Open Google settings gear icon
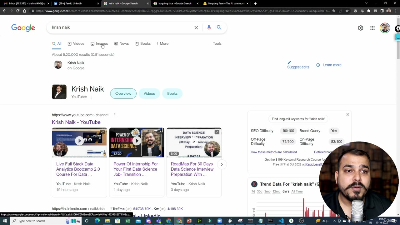The height and width of the screenshot is (225, 400). click(361, 28)
